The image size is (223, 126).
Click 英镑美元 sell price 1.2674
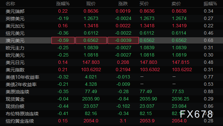[179, 18]
